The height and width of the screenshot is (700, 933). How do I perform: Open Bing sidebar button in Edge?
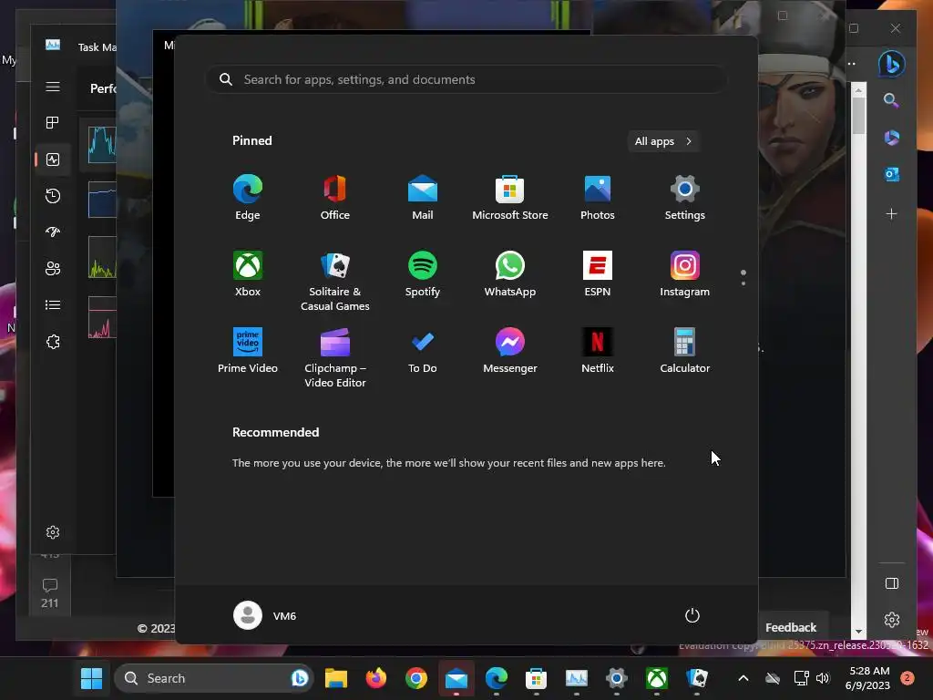[891, 64]
